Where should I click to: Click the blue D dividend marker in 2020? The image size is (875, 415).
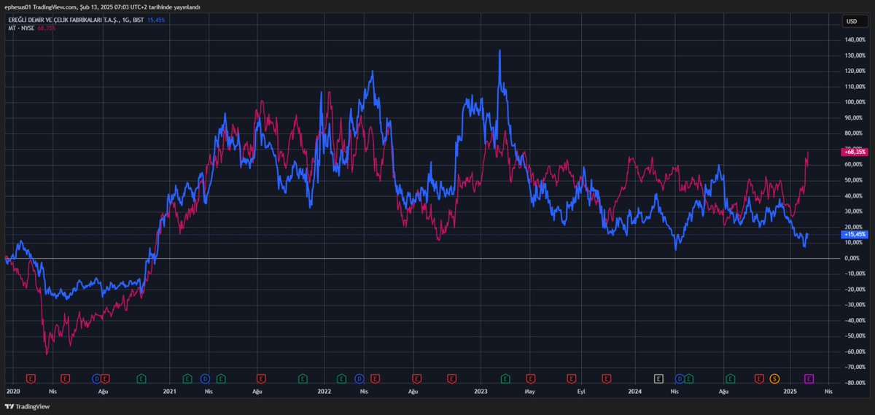pyautogui.click(x=96, y=379)
